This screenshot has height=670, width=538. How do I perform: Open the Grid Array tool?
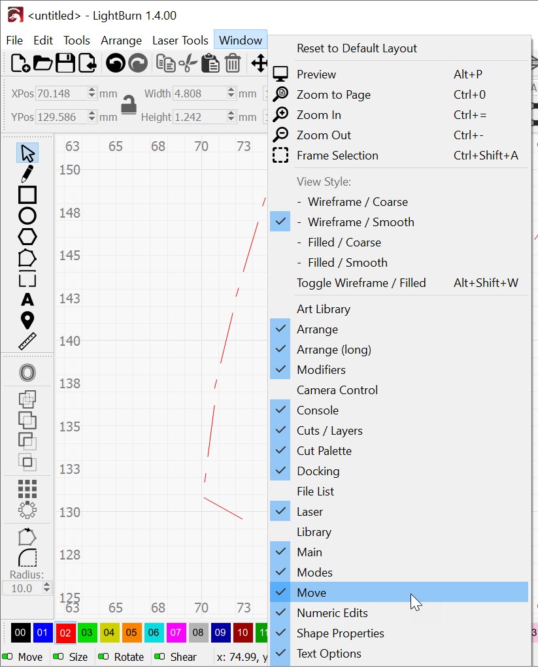(x=27, y=489)
